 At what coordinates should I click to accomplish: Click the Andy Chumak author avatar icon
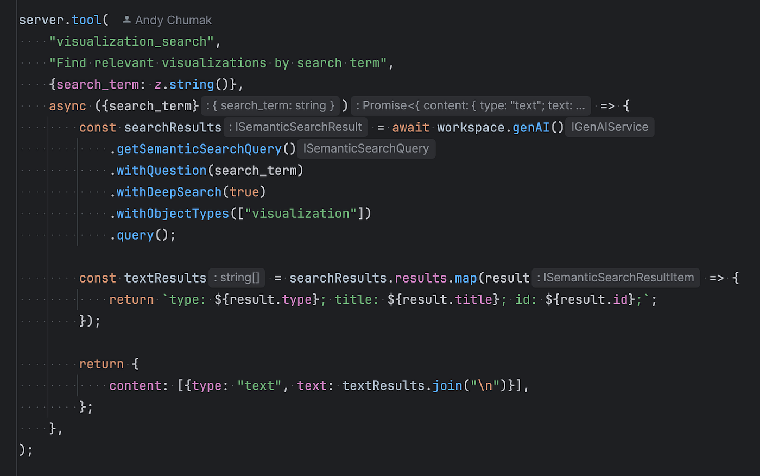click(126, 20)
